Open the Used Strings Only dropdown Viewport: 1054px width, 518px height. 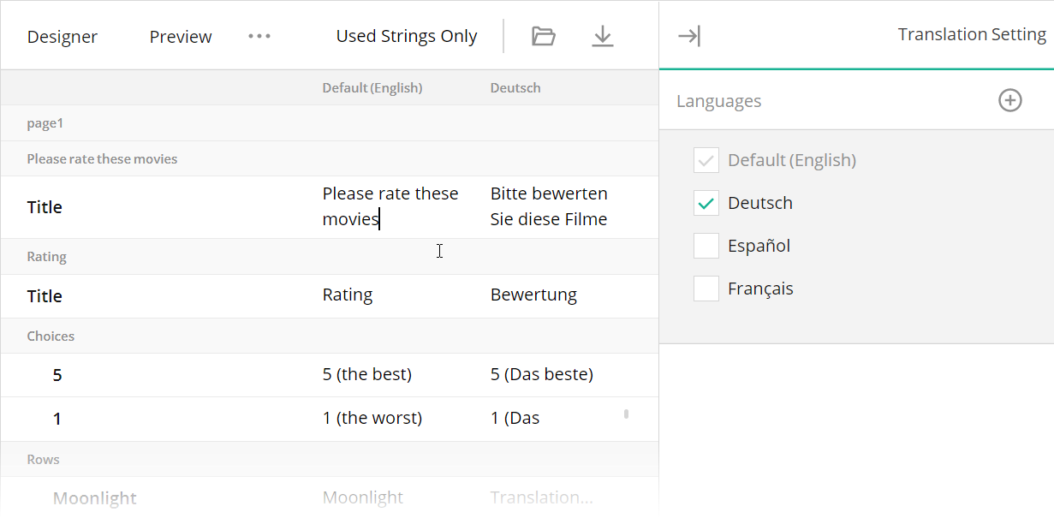406,36
